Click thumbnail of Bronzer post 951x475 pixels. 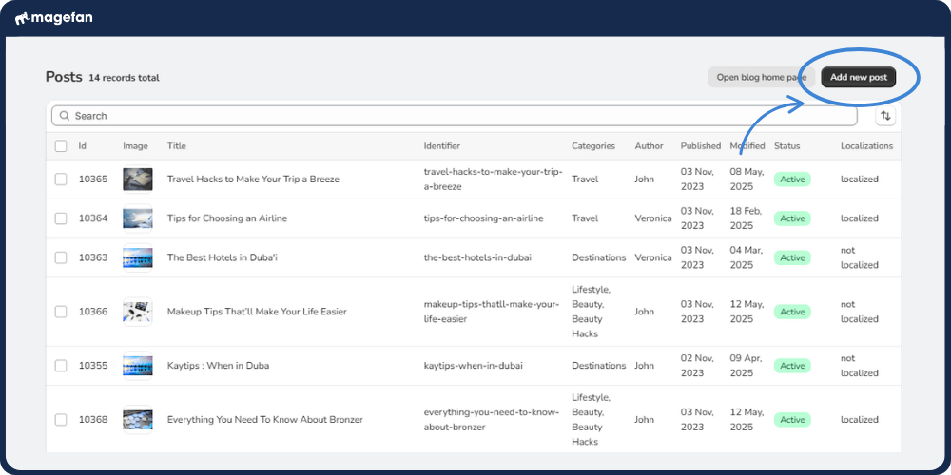click(x=137, y=420)
